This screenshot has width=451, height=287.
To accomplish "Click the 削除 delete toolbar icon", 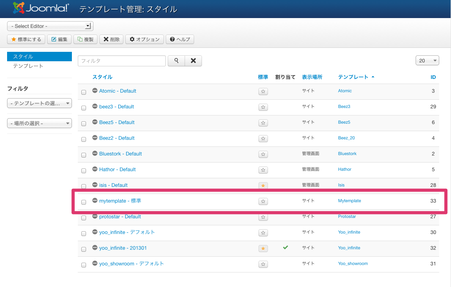I will [x=111, y=39].
